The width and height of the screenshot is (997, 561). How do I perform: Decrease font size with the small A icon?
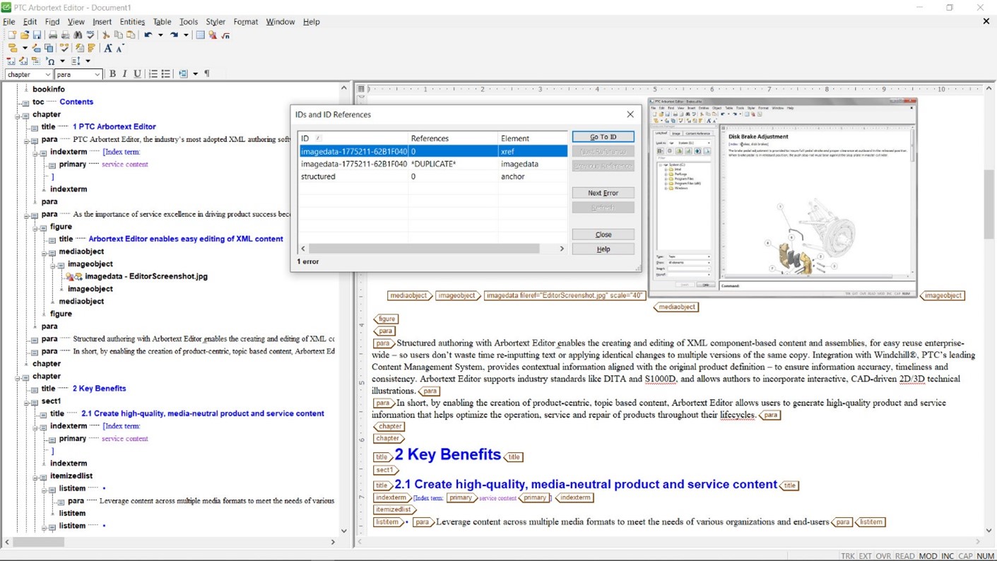[120, 48]
